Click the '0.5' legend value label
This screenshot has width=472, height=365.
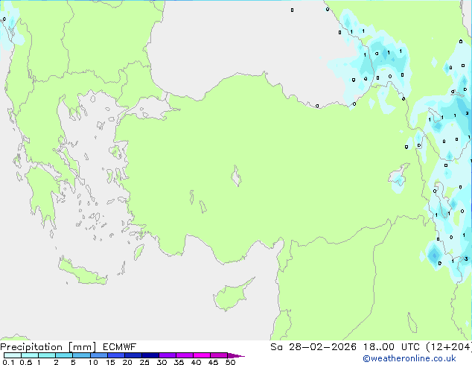pyautogui.click(x=25, y=362)
